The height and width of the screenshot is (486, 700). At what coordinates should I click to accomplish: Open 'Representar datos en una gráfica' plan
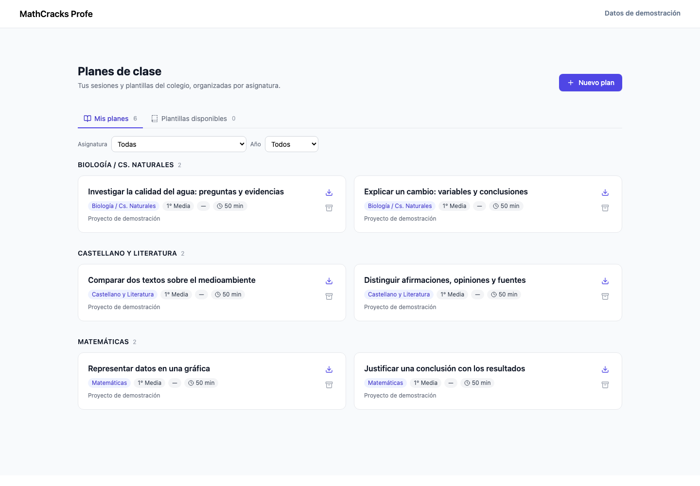(149, 369)
